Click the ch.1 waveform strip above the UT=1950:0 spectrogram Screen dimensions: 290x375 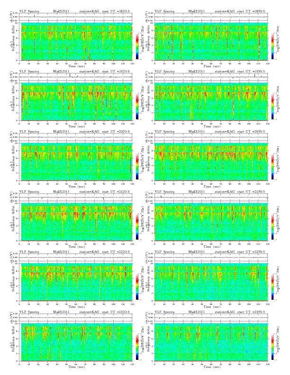211,77
